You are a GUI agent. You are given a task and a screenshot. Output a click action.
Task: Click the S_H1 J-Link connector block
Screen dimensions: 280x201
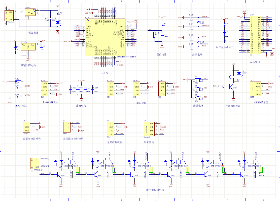coord(46,89)
